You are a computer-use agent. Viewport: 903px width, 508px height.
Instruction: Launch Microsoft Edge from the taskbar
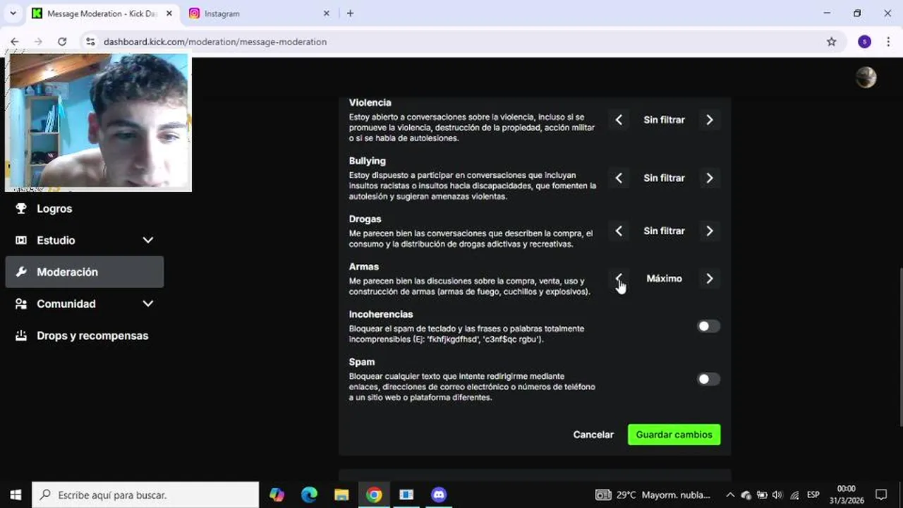(310, 495)
